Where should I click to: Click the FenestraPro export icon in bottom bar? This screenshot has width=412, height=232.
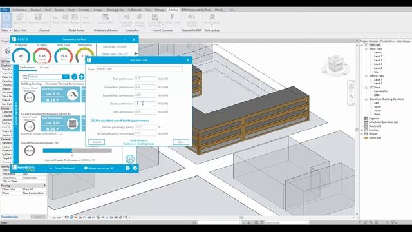pos(128,168)
